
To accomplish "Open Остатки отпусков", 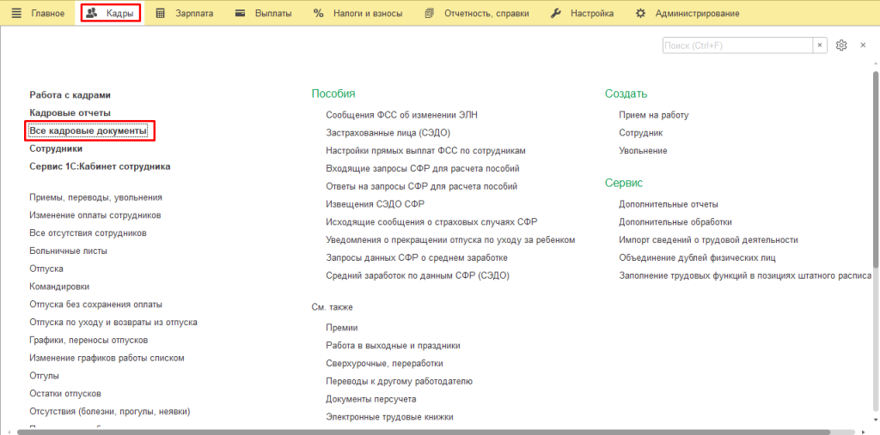I will pyautogui.click(x=65, y=394).
